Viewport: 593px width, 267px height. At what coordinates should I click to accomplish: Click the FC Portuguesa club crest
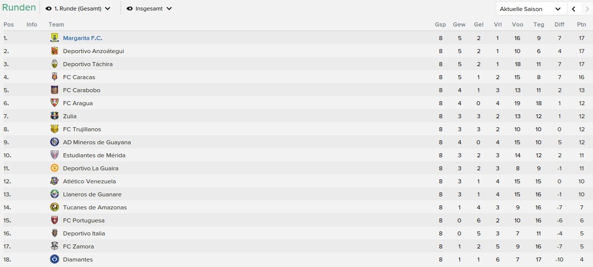tap(55, 220)
